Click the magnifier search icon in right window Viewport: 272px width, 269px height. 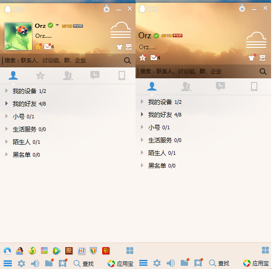263,71
